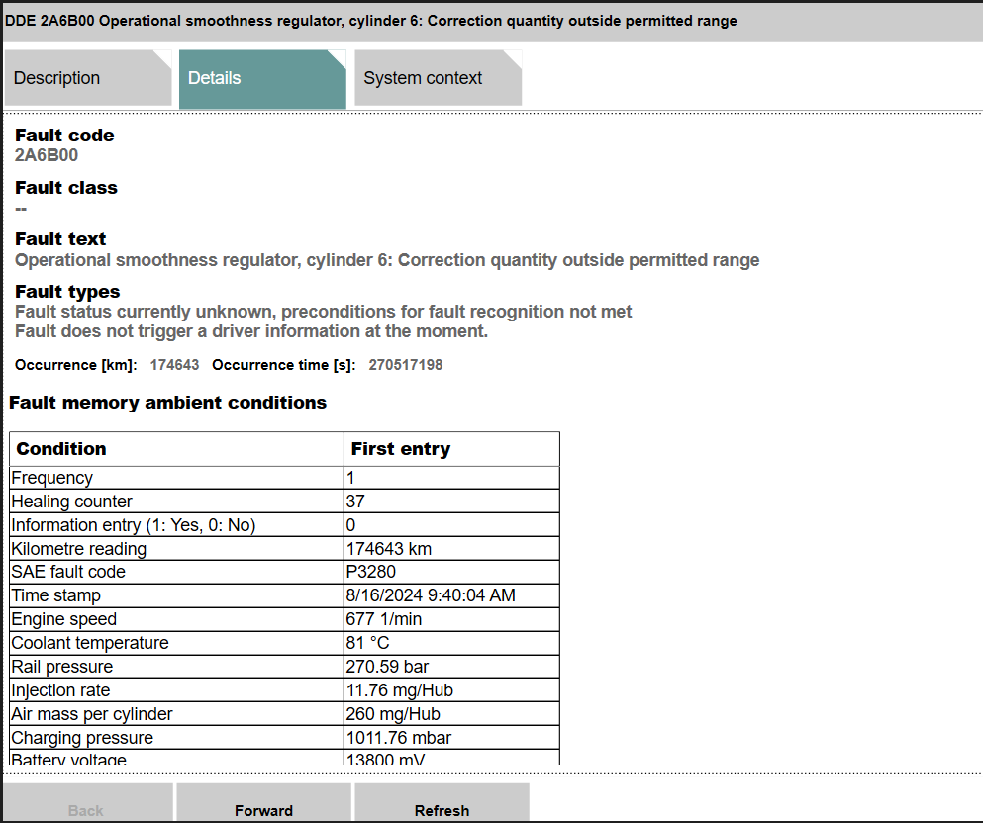Screen dimensions: 983x823
Task: Click the Fault memory ambient conditions heading
Action: [x=167, y=403]
